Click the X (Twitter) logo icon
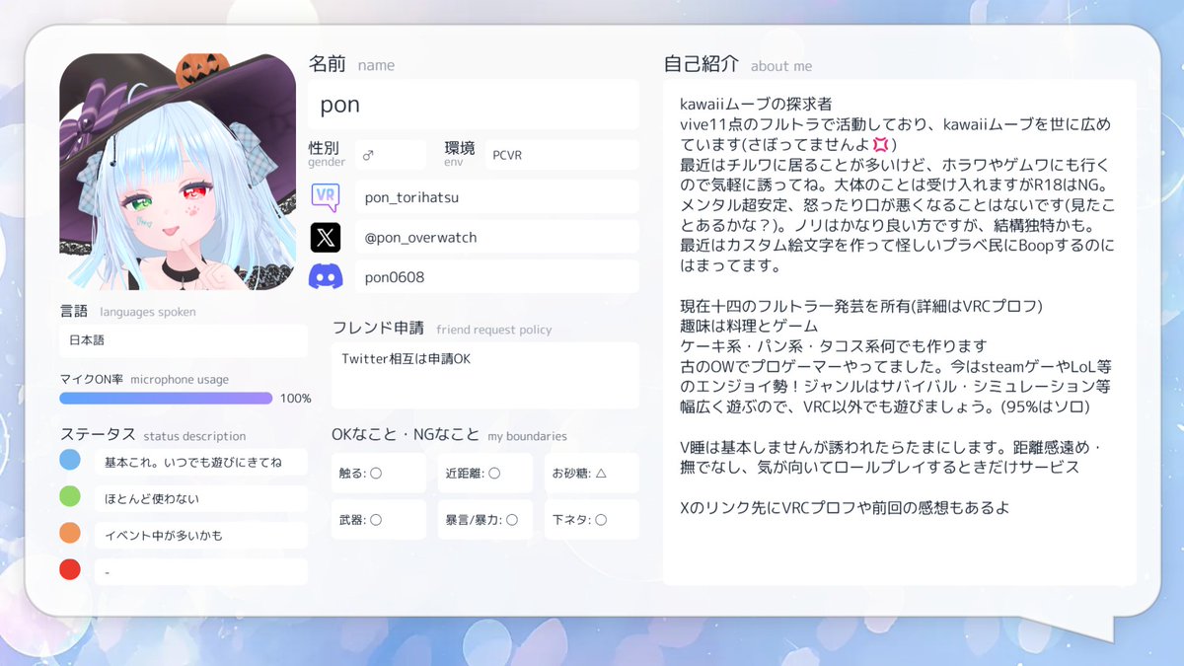 [326, 237]
